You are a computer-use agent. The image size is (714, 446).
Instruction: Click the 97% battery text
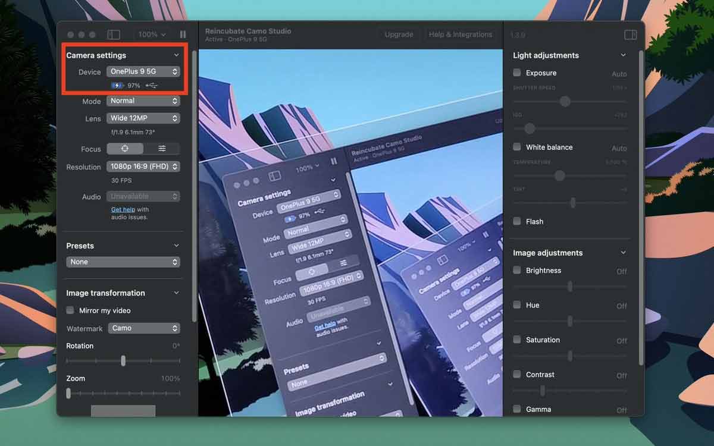[134, 86]
